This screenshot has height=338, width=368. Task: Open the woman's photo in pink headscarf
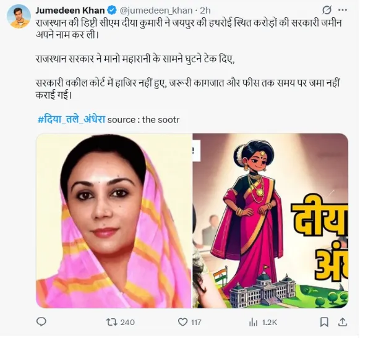(x=114, y=221)
